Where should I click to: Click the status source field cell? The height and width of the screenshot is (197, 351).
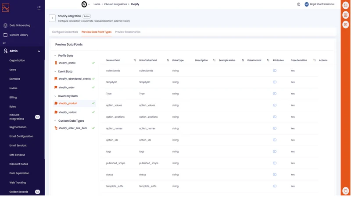(109, 175)
